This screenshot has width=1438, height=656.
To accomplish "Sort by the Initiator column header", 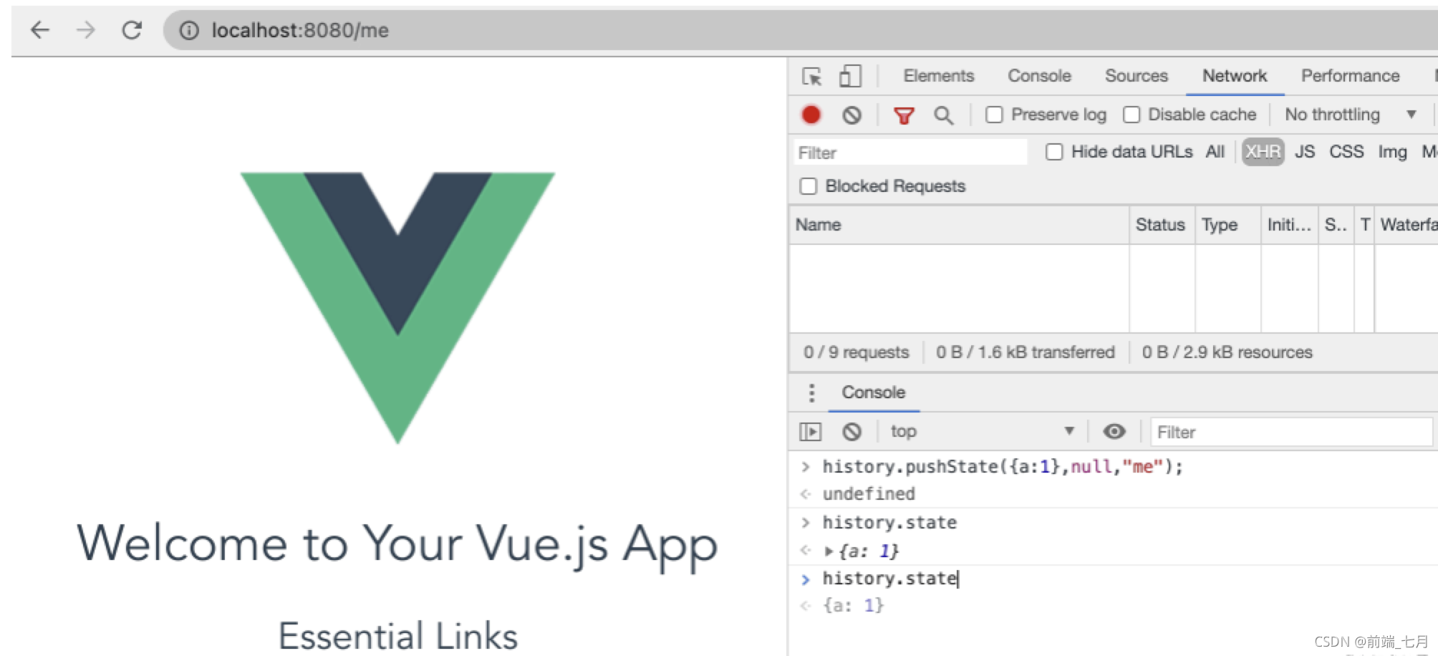I will pyautogui.click(x=1290, y=225).
